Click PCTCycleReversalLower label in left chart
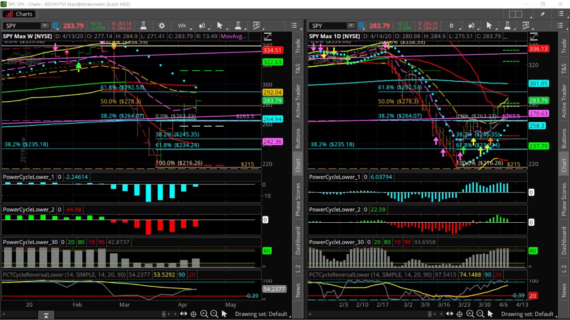570x320 pixels. [x=33, y=275]
